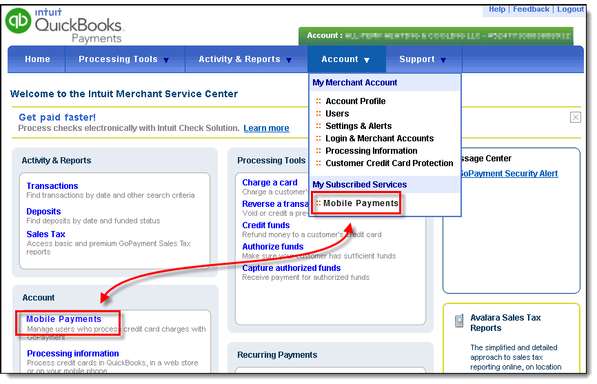Click the Get paid faster! heading
Screen dimensions: 597x384
click(57, 117)
